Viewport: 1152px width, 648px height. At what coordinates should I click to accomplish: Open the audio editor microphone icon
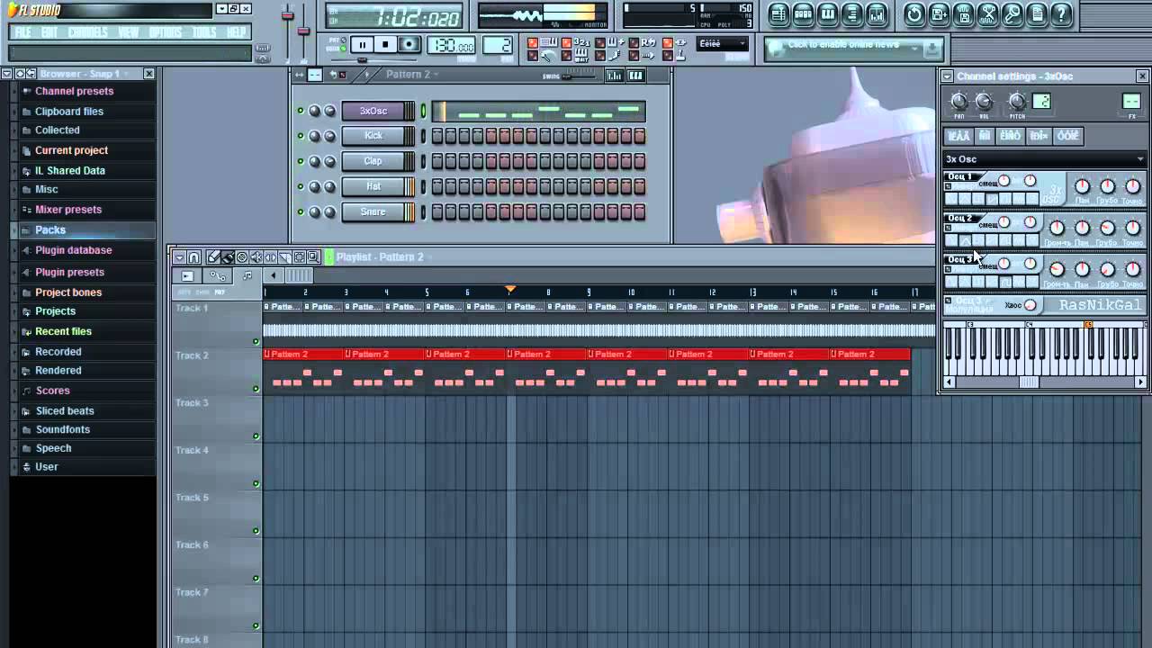tap(1012, 13)
